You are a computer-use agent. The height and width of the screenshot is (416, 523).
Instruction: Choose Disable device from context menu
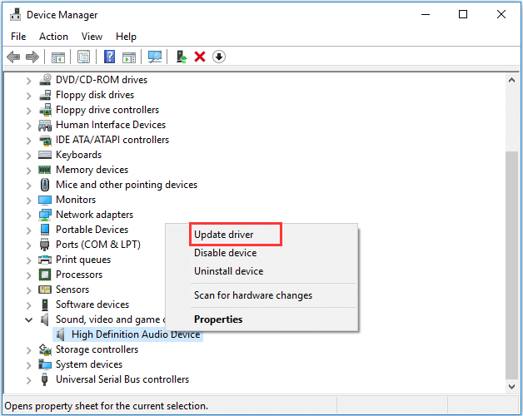[x=225, y=253]
